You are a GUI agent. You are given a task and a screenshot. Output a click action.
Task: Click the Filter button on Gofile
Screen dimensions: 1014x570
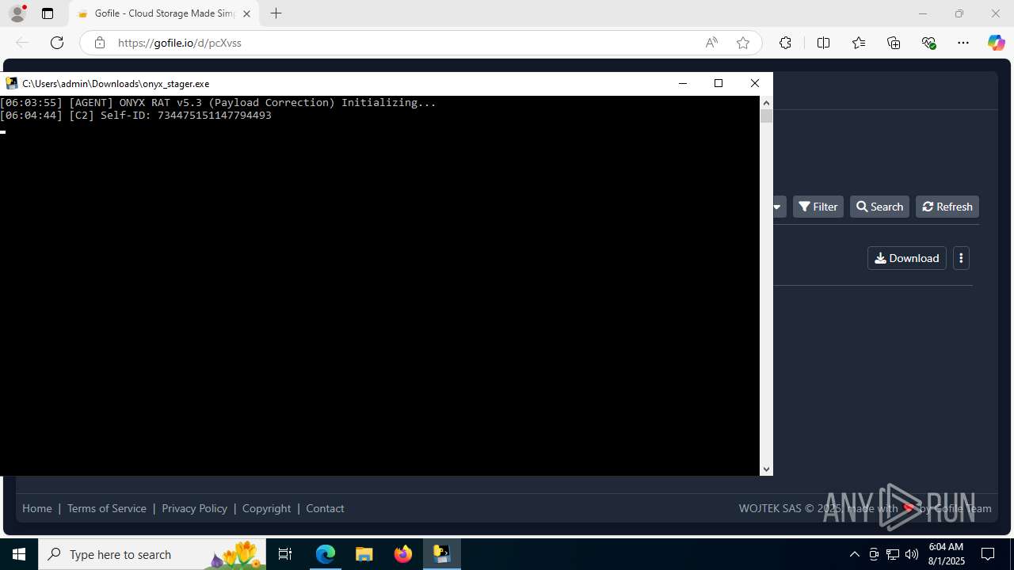pyautogui.click(x=818, y=207)
